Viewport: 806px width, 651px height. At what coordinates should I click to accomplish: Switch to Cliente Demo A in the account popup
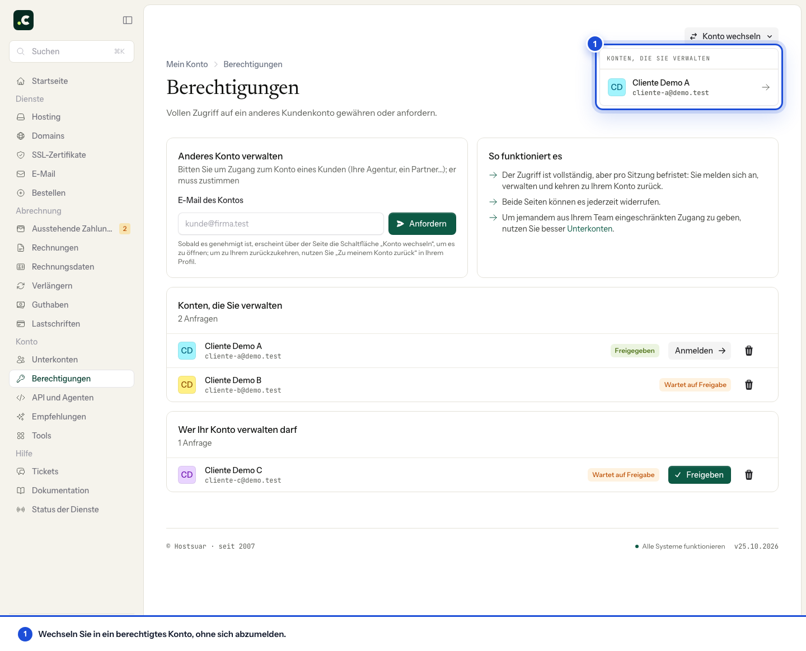pos(688,87)
